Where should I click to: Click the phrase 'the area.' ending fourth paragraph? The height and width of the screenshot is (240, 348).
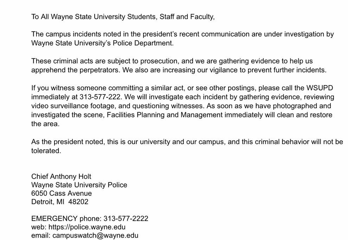pos(45,124)
